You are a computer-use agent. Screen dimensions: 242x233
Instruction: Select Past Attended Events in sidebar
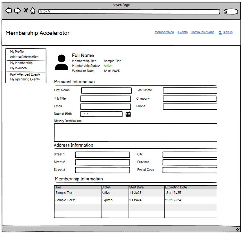25,74
